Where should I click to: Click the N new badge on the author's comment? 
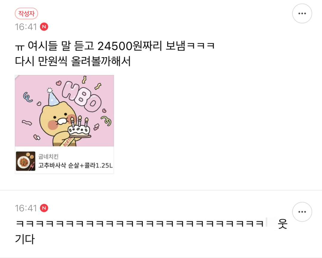coord(44,27)
